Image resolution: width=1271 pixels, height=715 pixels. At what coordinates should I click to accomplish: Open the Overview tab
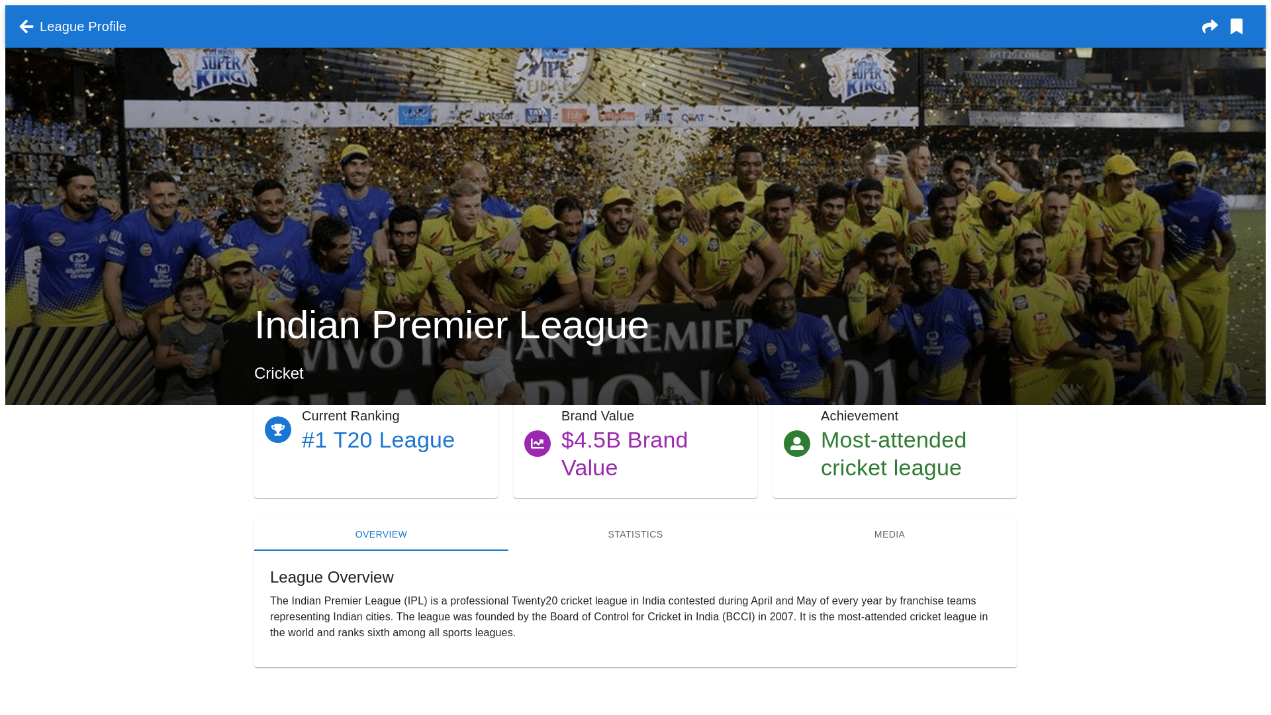tap(381, 534)
